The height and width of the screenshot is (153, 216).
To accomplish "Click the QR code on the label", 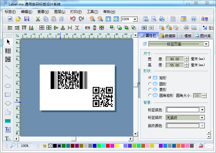I will pyautogui.click(x=103, y=97).
